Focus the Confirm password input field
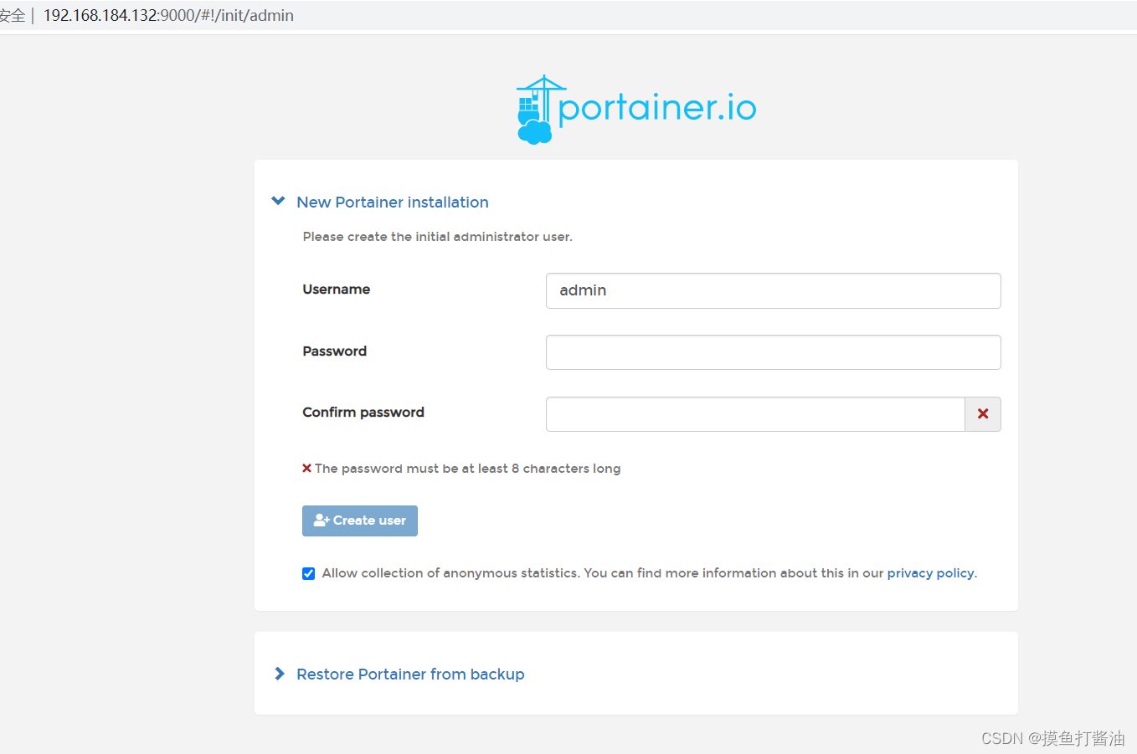 point(755,414)
